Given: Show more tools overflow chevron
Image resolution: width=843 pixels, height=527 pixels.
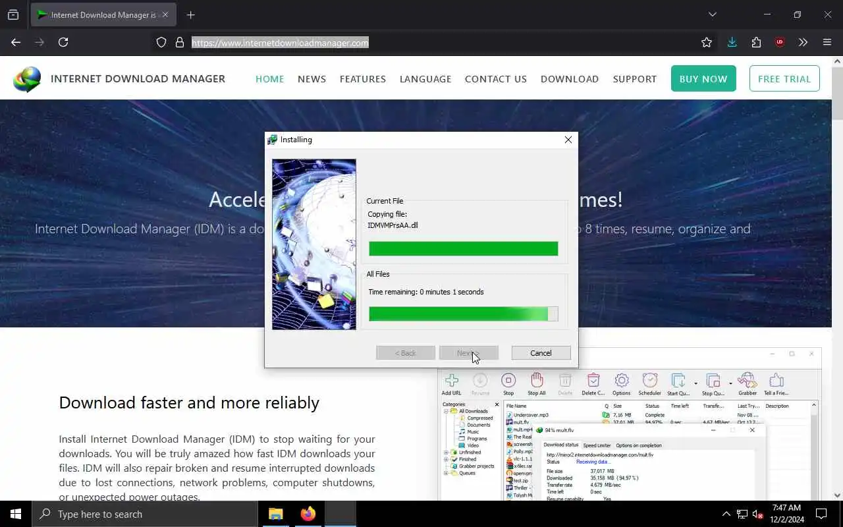Looking at the screenshot, I should click(803, 42).
